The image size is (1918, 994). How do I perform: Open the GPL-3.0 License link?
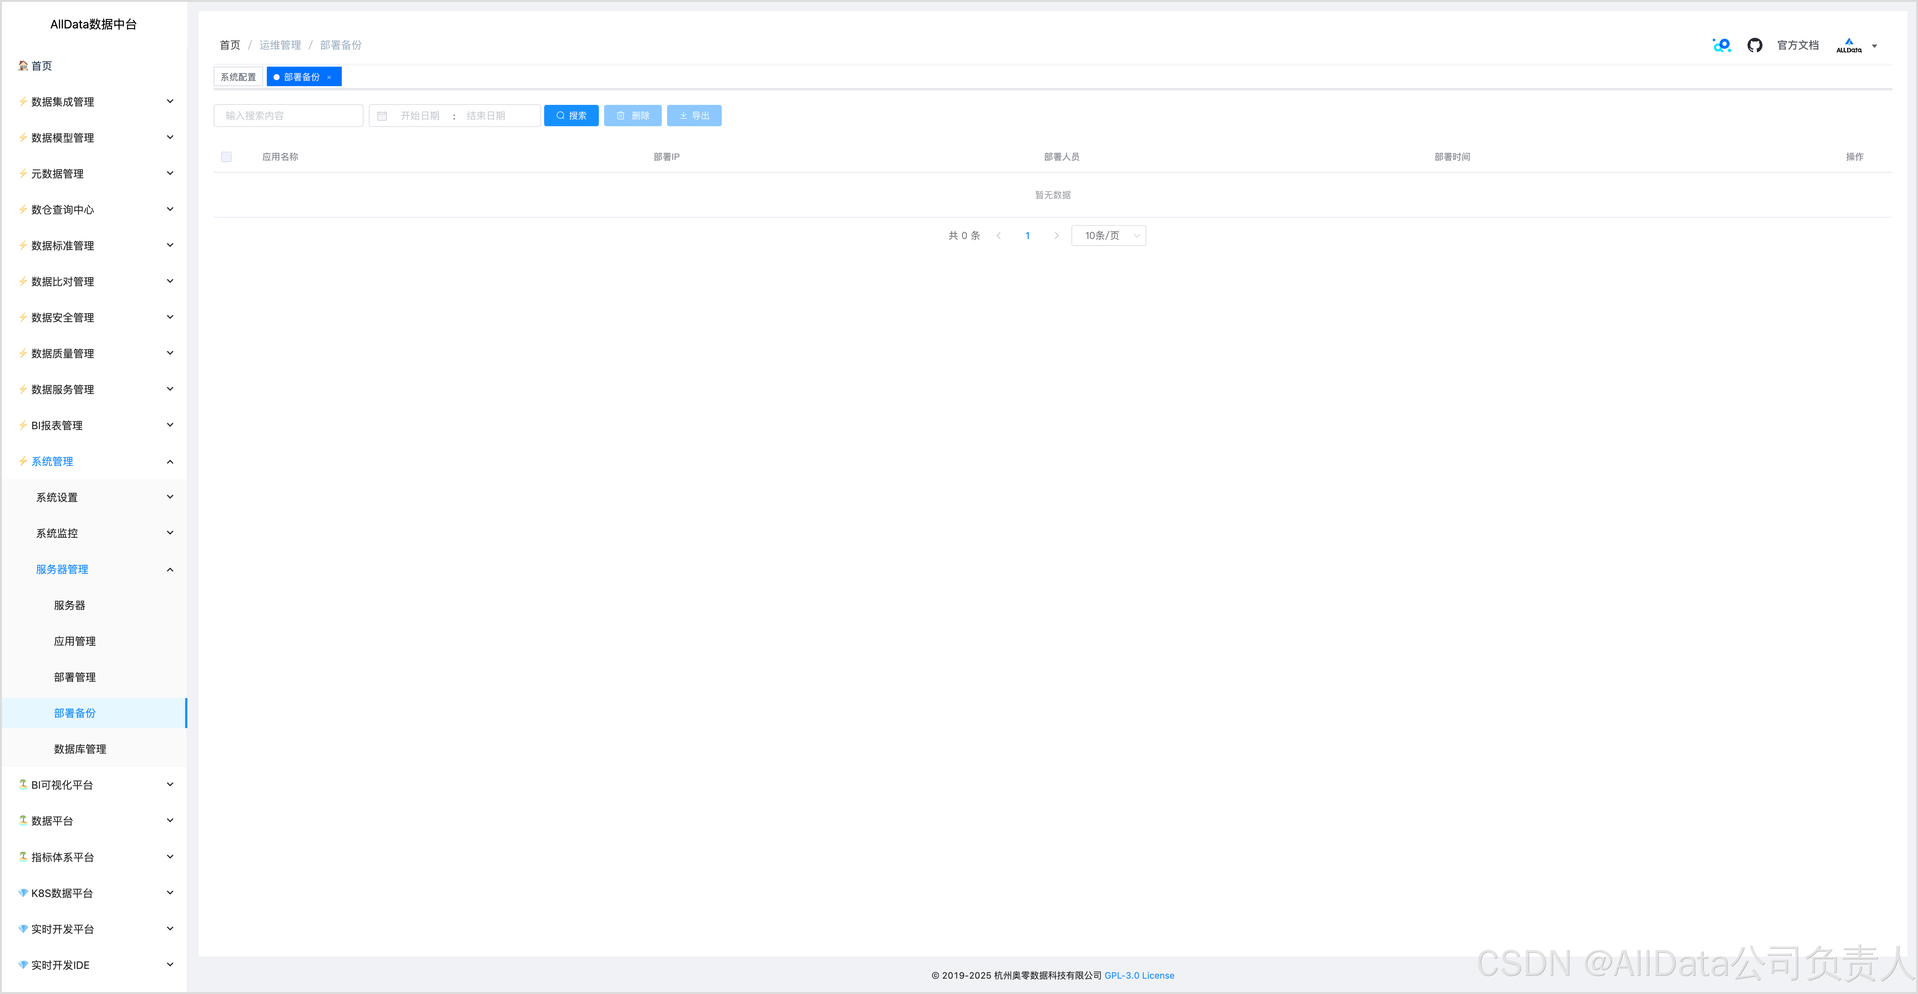click(1139, 975)
